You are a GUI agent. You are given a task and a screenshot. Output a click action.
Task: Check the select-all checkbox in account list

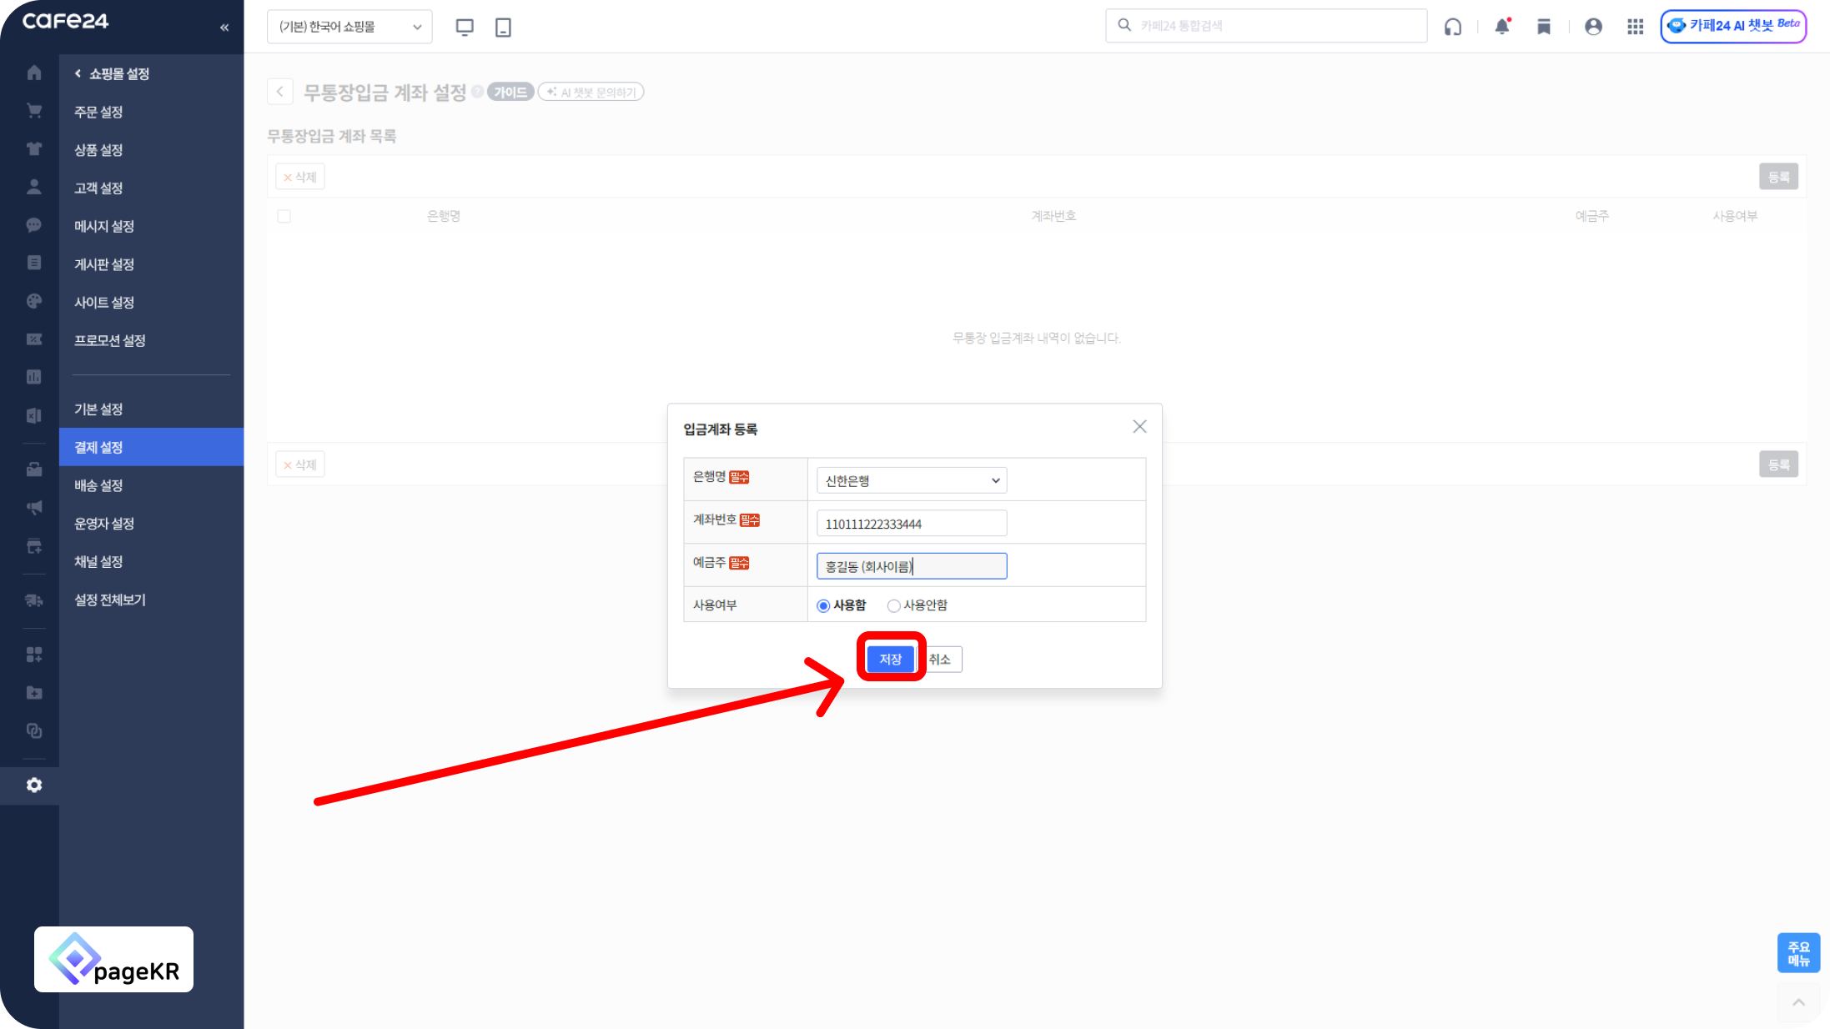[x=284, y=216]
